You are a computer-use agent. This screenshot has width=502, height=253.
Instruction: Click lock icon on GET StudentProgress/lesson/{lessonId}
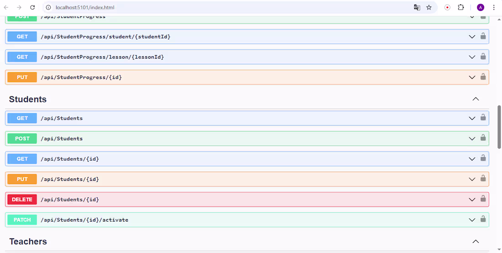tap(483, 56)
